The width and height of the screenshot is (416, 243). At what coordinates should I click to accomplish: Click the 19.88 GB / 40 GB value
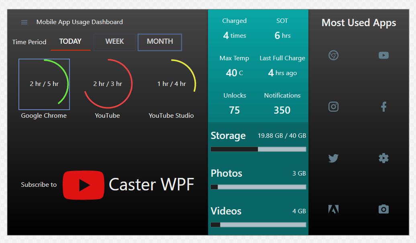(282, 136)
